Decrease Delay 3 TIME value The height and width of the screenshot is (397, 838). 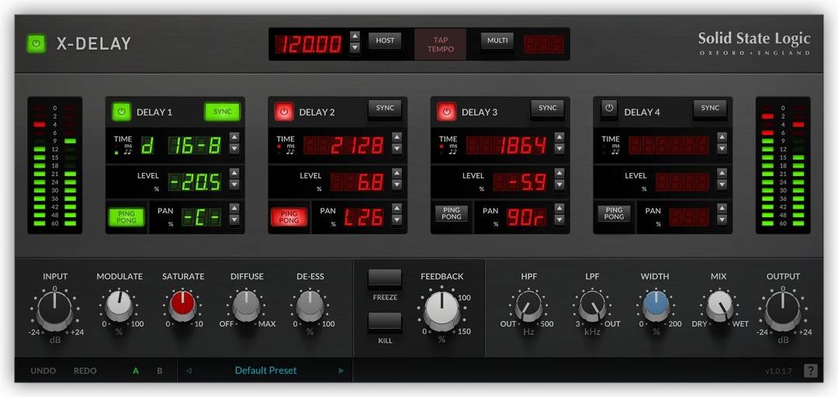(559, 149)
